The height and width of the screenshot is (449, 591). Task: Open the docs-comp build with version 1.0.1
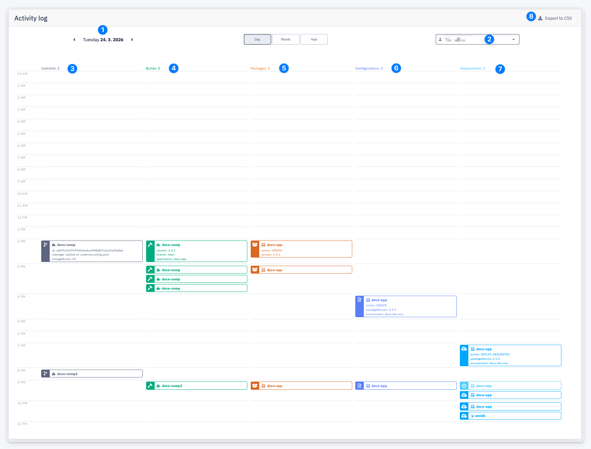[x=197, y=251]
